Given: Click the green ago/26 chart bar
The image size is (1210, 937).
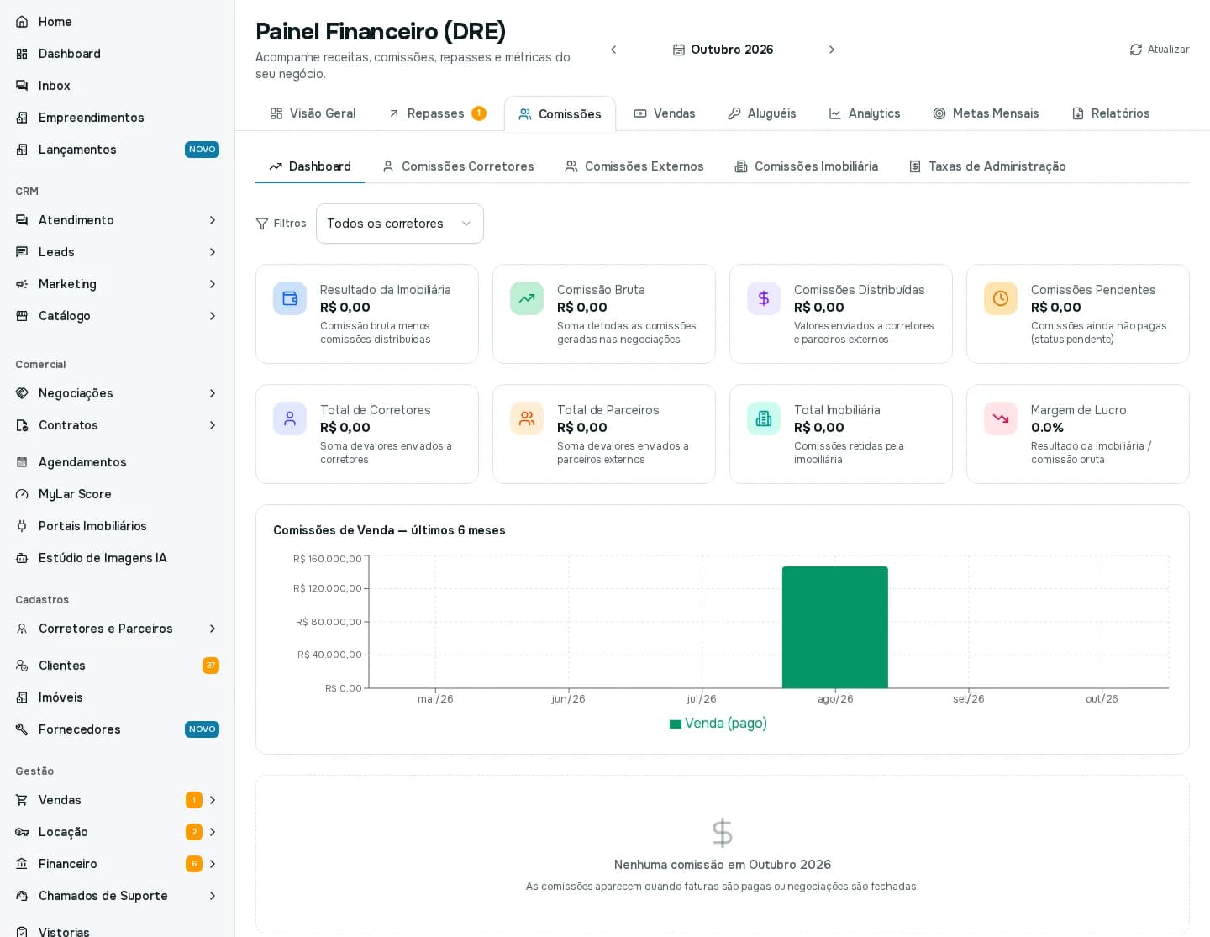Looking at the screenshot, I should coord(835,627).
